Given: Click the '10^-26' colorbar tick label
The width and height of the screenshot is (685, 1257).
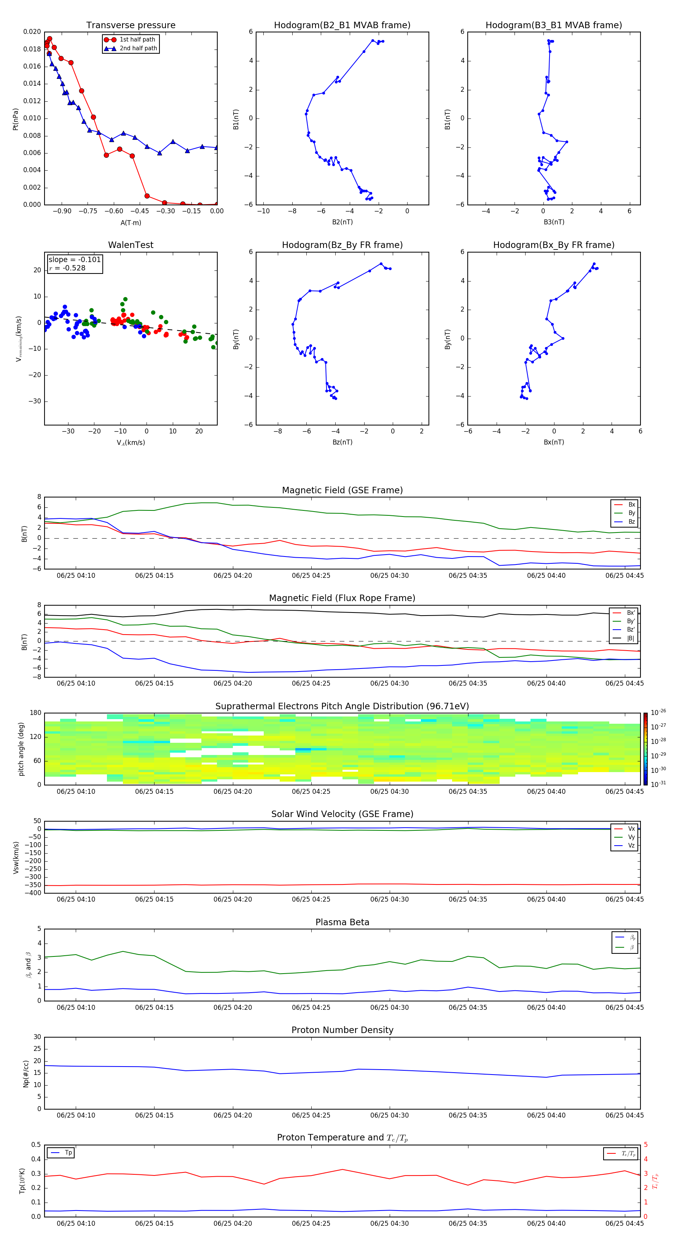Looking at the screenshot, I should click(658, 712).
